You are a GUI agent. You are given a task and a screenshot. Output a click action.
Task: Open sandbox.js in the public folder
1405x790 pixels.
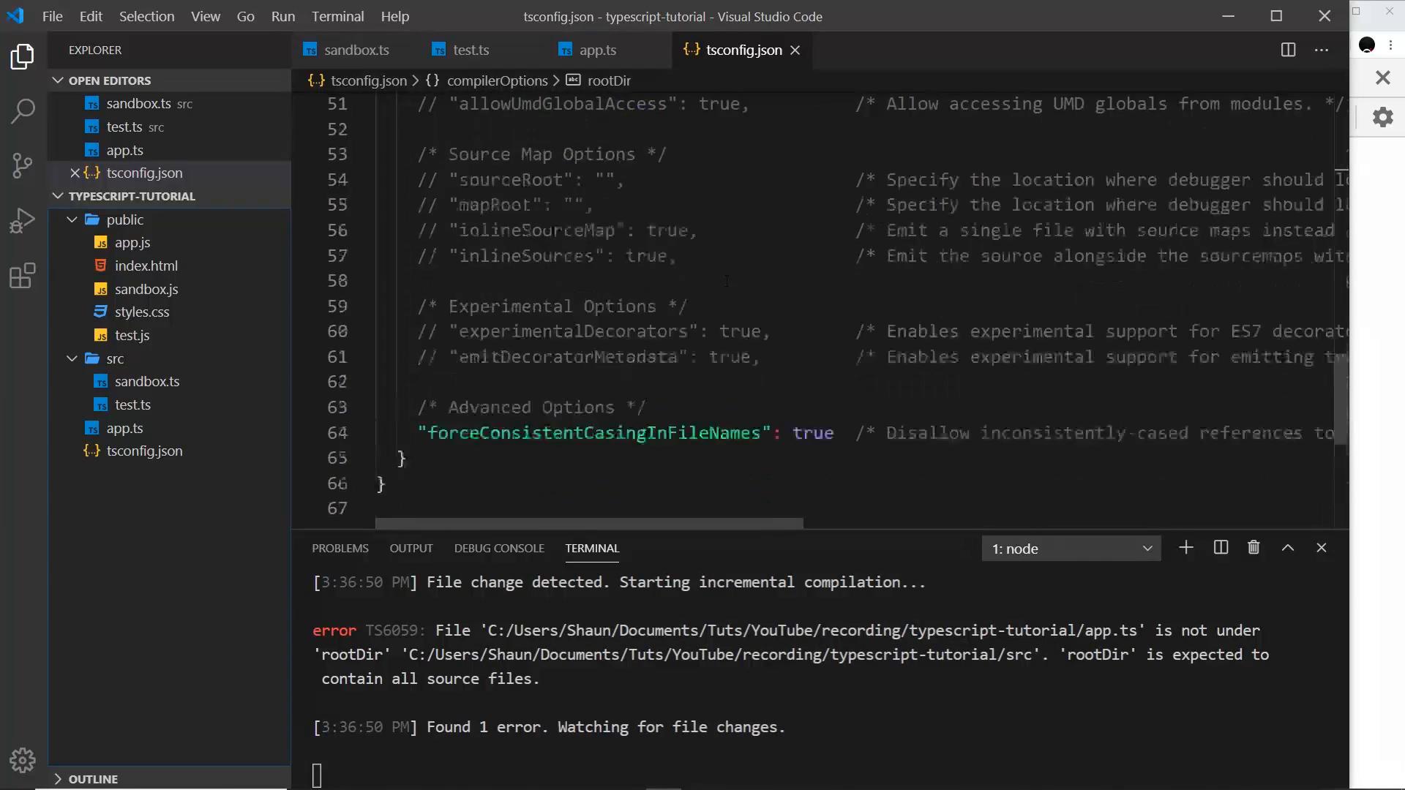coord(146,289)
